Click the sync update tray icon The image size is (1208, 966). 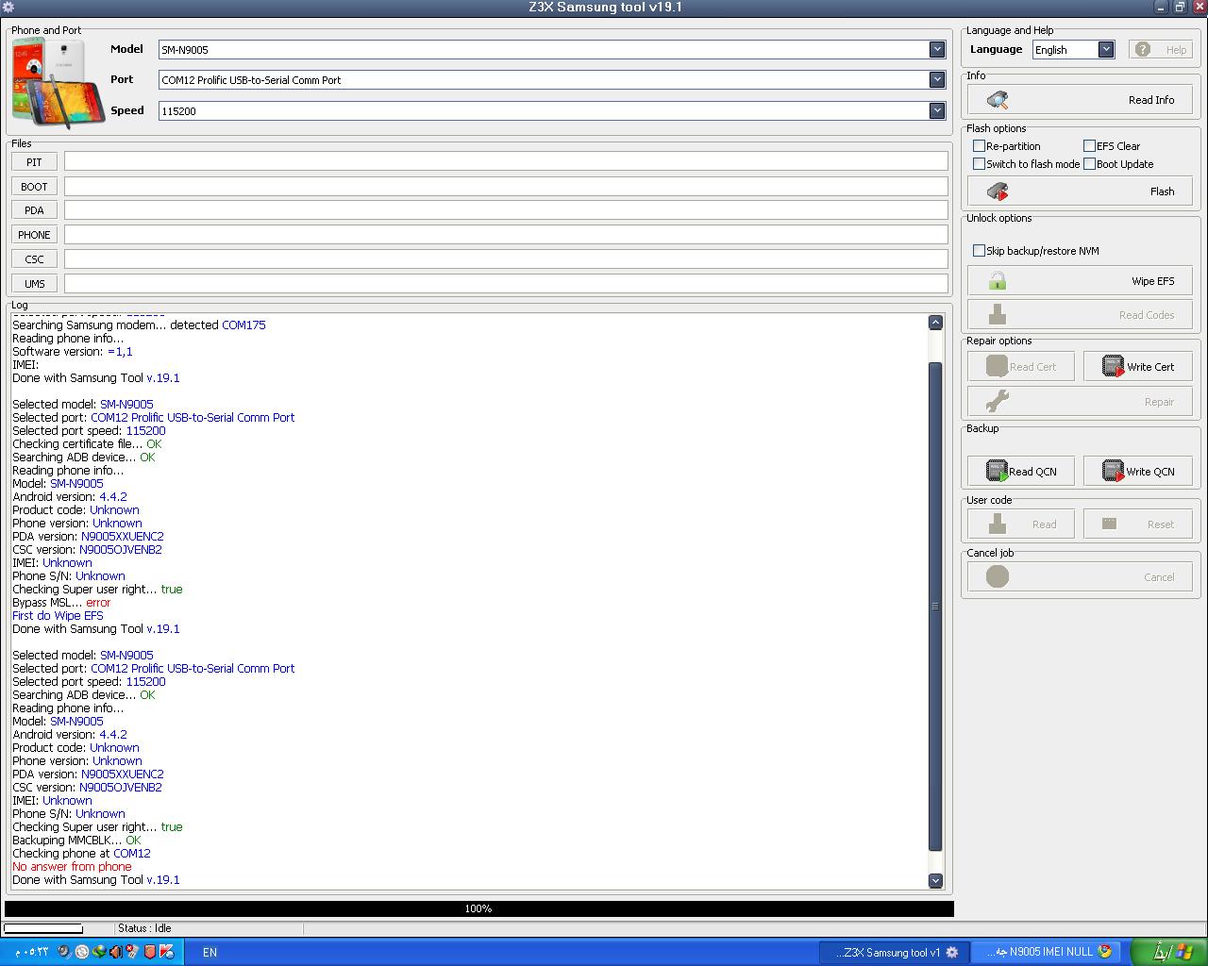point(82,952)
